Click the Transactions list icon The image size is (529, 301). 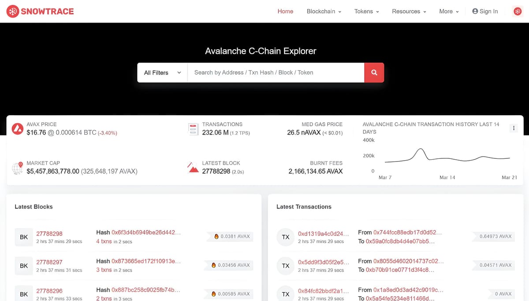point(193,128)
